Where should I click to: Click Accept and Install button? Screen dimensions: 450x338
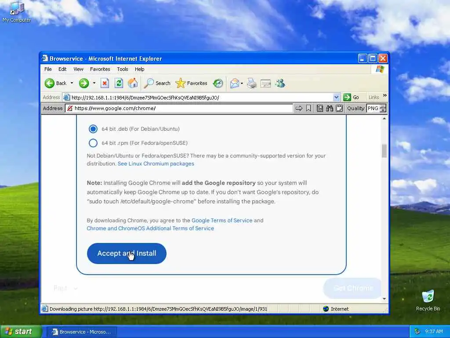coord(127,253)
